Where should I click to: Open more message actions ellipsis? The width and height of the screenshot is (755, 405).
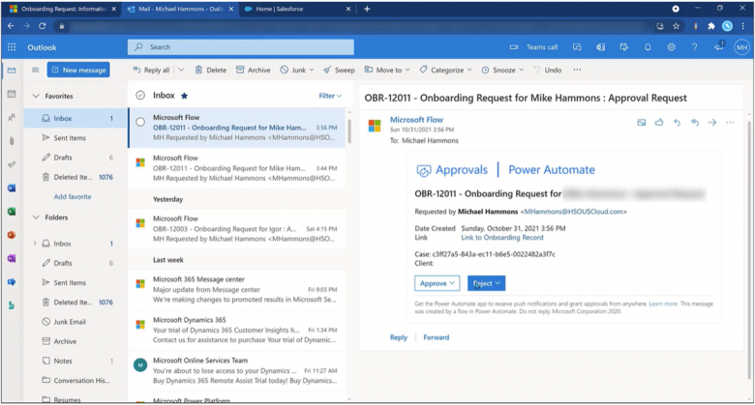tap(730, 123)
